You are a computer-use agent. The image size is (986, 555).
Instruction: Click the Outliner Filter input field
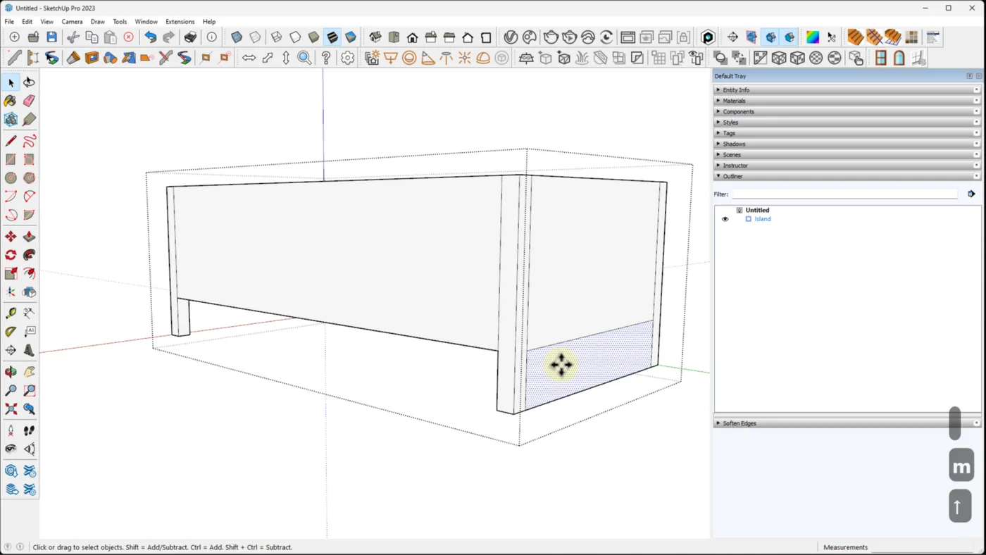pos(844,194)
